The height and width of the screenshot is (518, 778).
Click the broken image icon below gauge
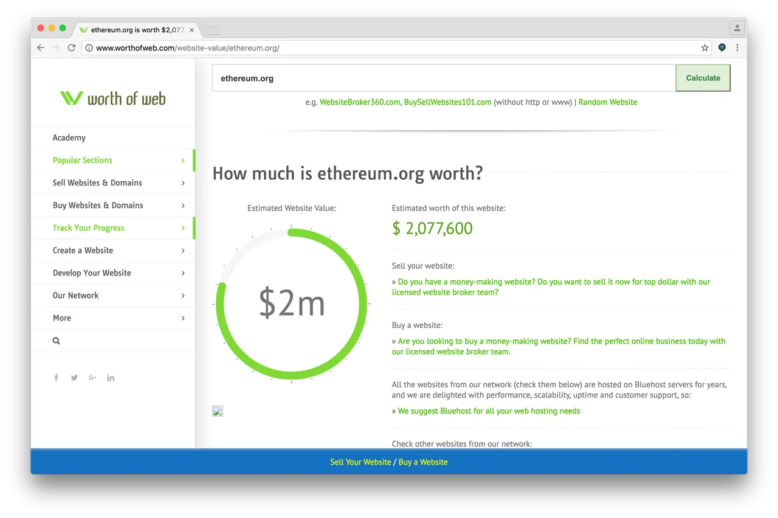218,411
